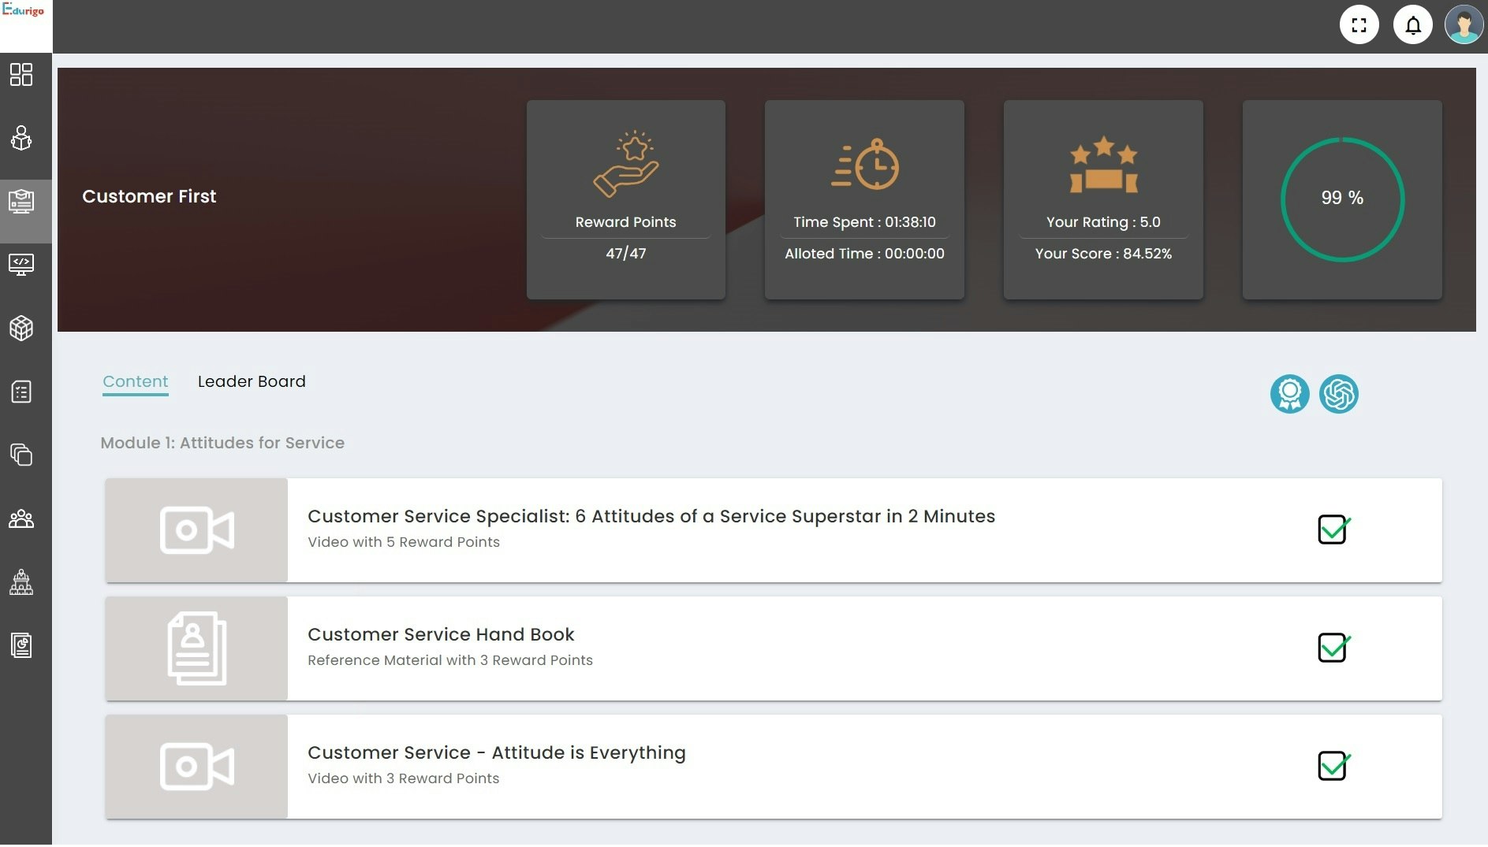
Task: Click the Video with 3 Reward Points text
Action: [x=404, y=778]
